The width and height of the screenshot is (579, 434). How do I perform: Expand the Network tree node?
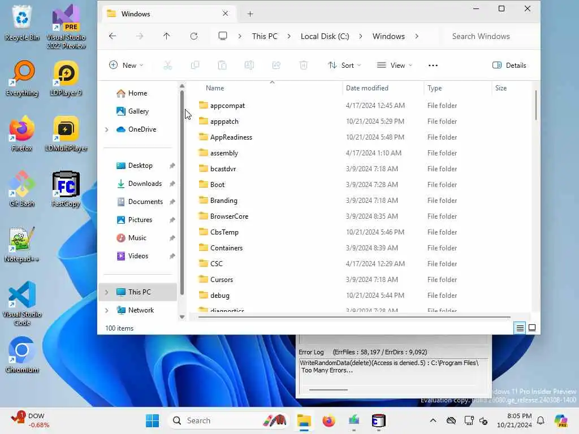click(x=107, y=310)
